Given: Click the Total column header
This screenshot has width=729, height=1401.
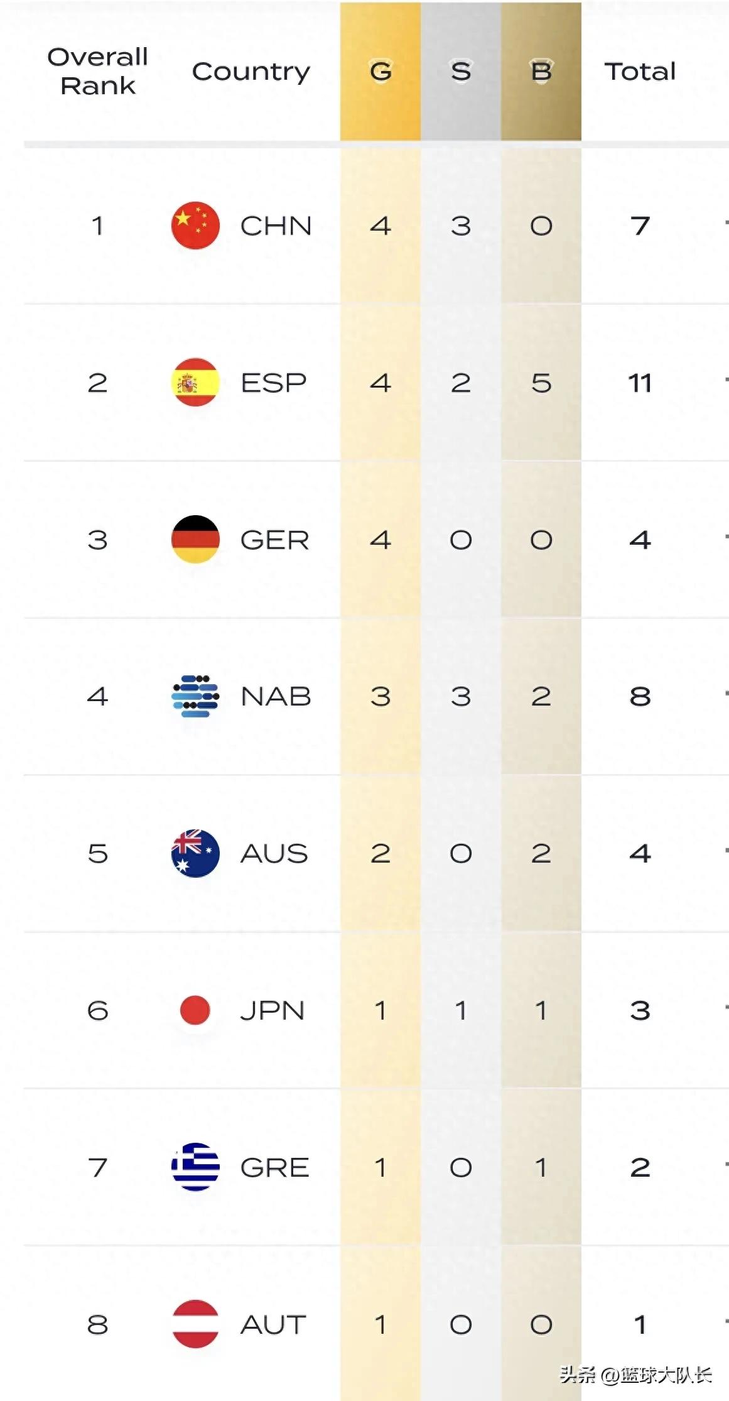Looking at the screenshot, I should click(640, 72).
